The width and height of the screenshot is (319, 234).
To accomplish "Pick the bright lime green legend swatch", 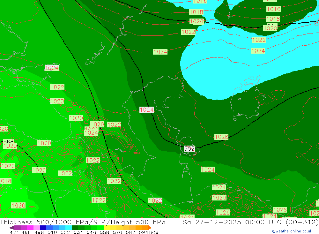I will coord(100,228).
